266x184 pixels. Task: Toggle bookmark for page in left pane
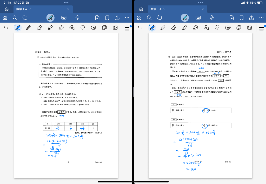tap(107, 18)
